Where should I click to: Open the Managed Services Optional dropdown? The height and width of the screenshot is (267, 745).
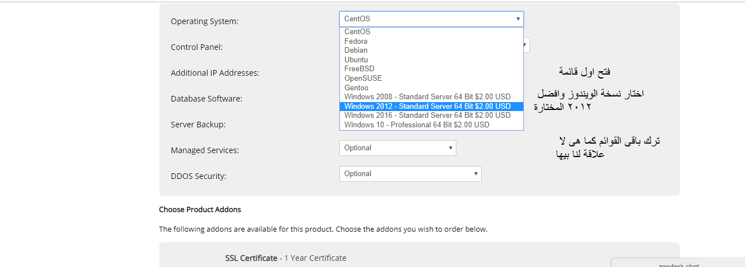397,148
